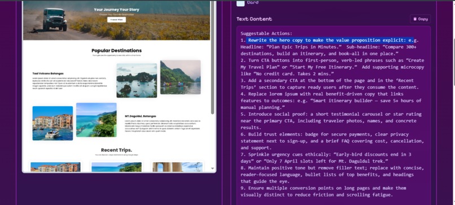
Task: Click the scroll-down arrow at the preview's bottom
Action: [212, 168]
